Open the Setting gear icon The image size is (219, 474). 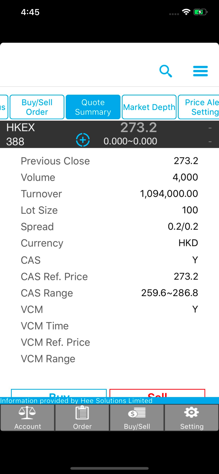[191, 417]
